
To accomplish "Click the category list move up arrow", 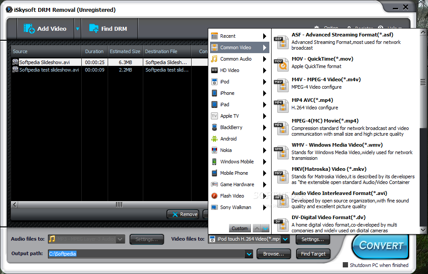I will 257,228.
